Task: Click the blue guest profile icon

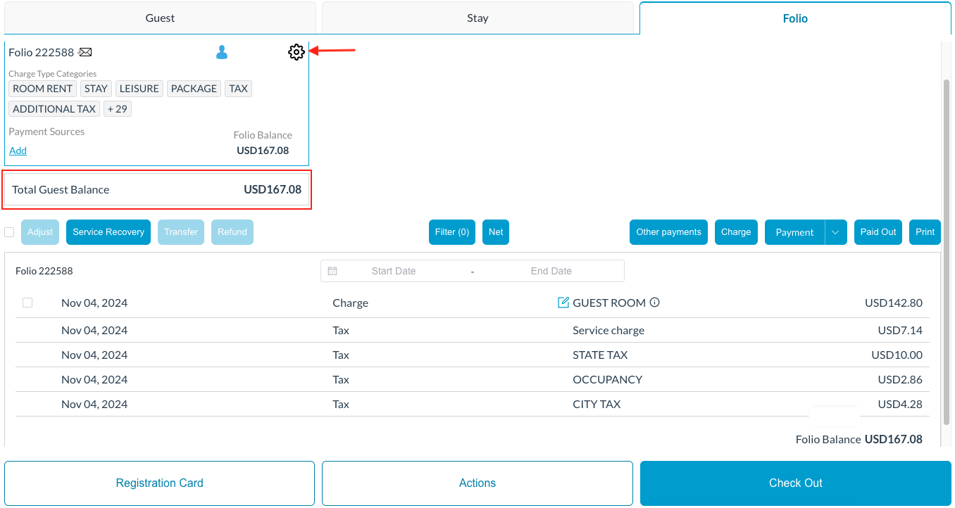Action: (222, 52)
